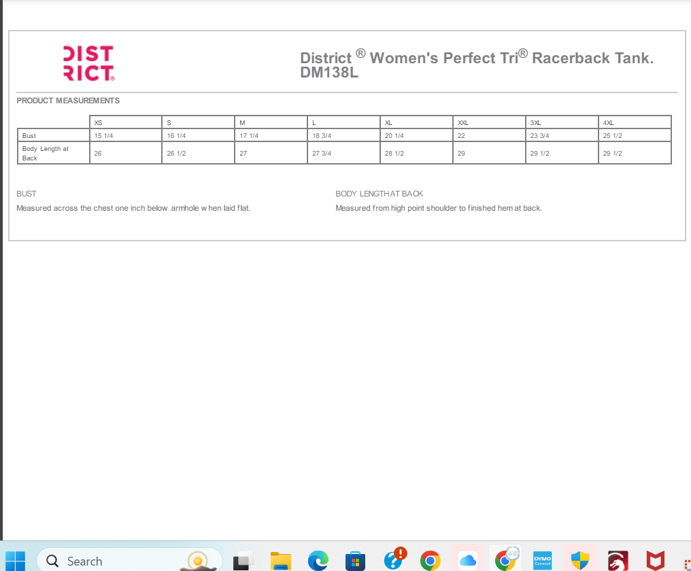The image size is (691, 571).
Task: Open the Get Help icon with red alert badge
Action: point(394,559)
